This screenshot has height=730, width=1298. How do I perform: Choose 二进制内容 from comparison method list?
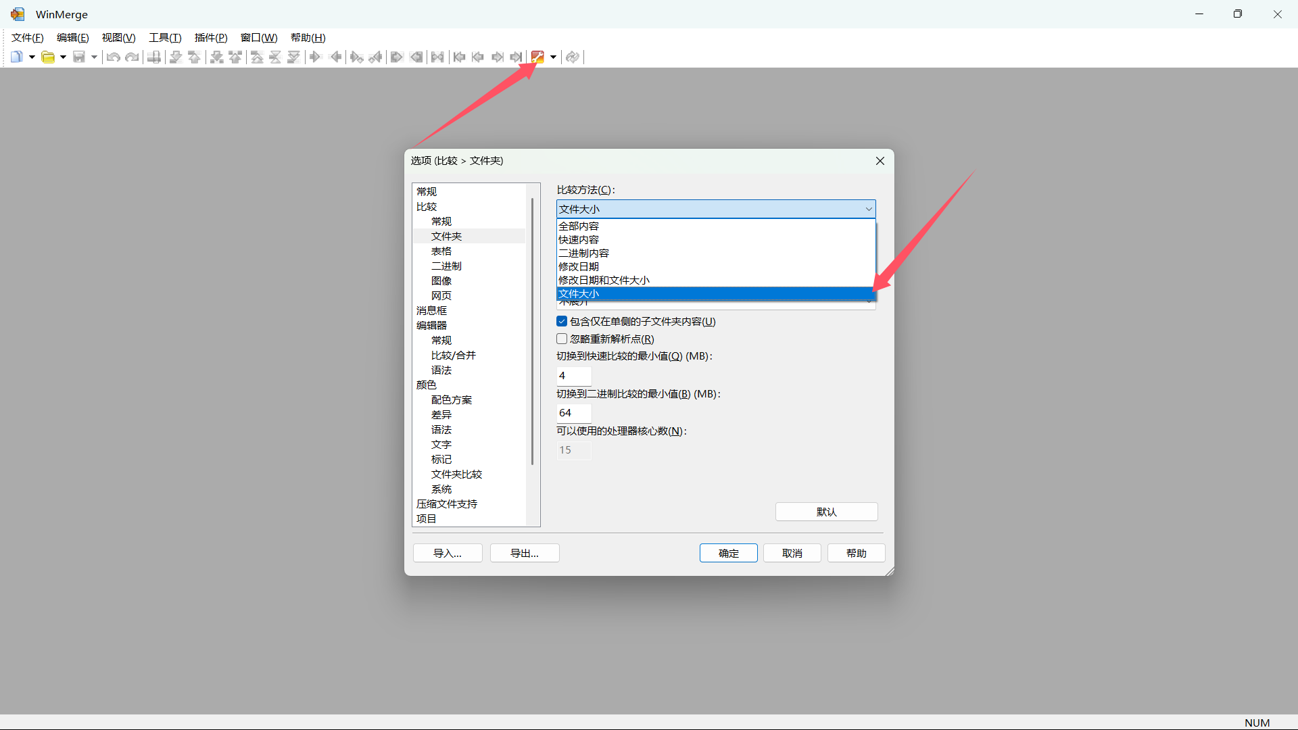716,253
